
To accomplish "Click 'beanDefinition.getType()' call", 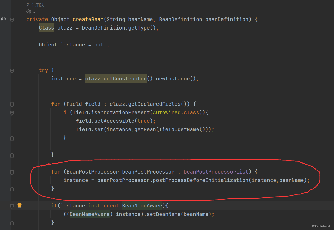I will pyautogui.click(x=119, y=28).
